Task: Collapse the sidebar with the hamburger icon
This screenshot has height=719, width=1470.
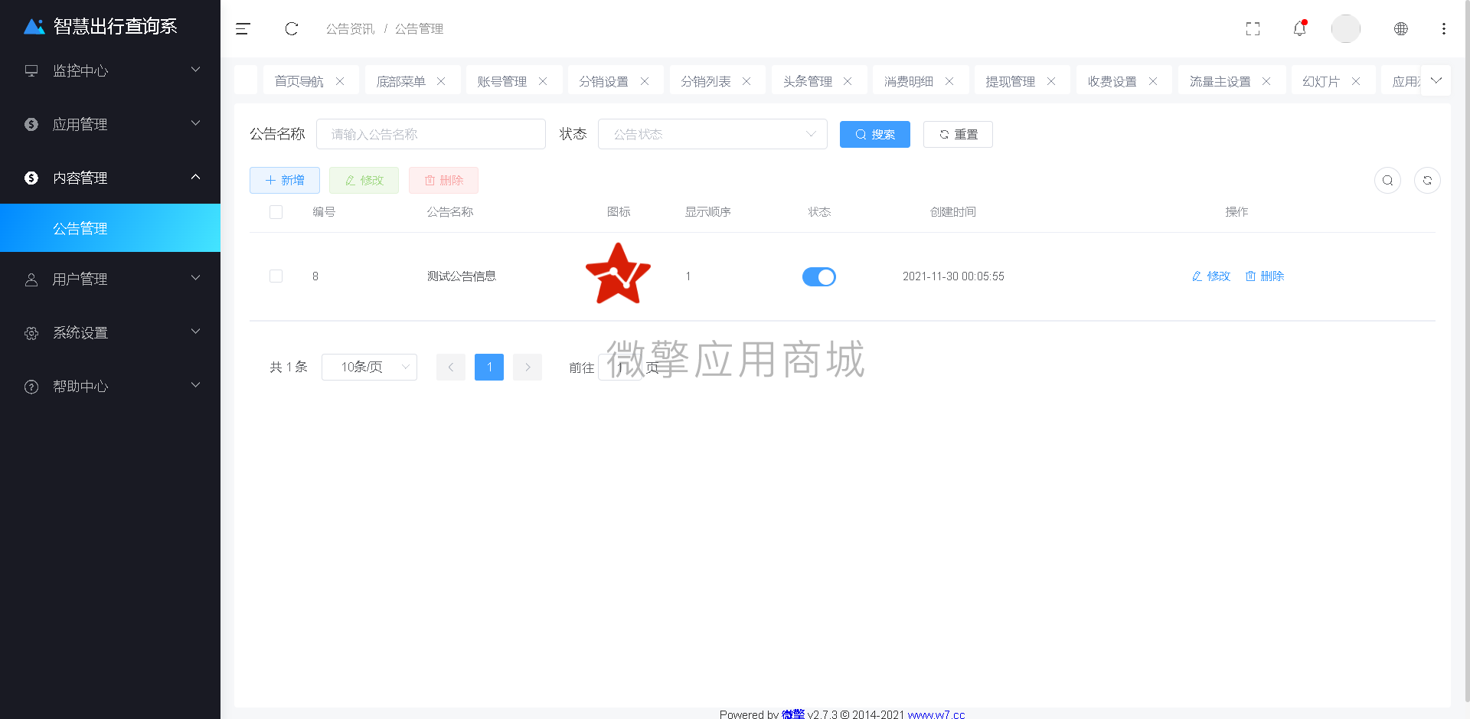Action: point(243,29)
